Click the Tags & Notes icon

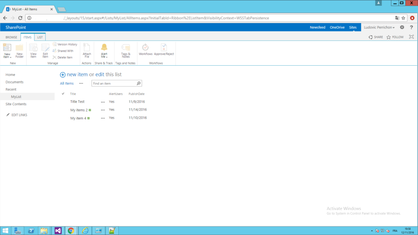[126, 51]
